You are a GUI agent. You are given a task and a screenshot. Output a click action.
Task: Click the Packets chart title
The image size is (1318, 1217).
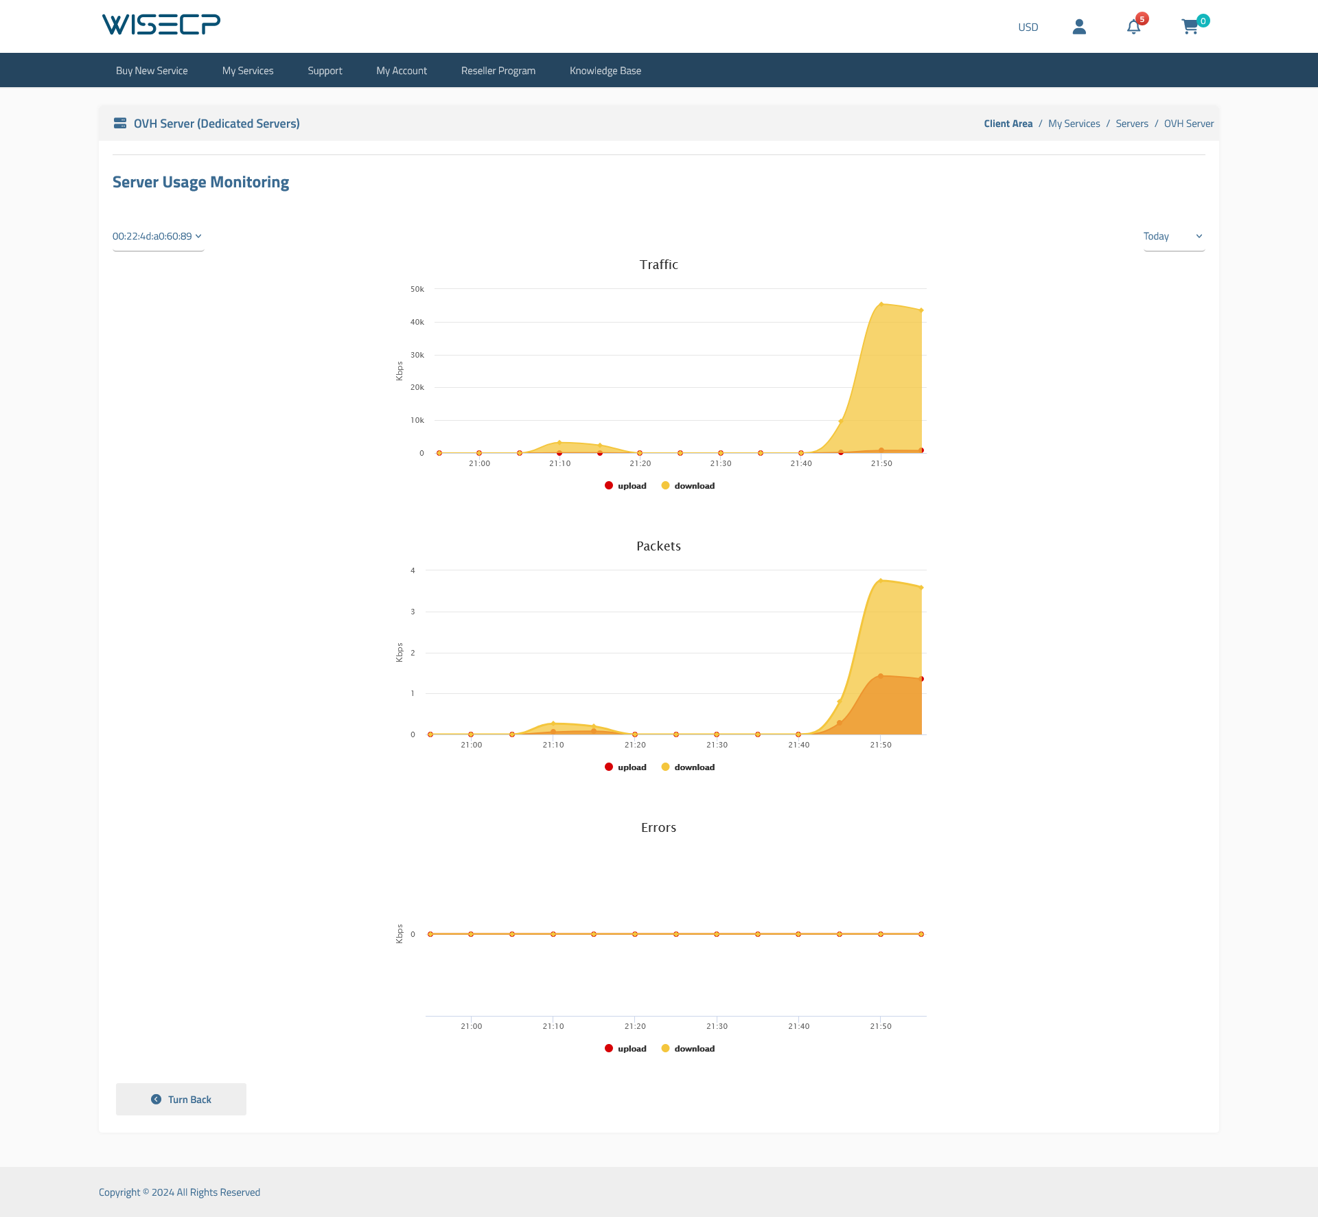click(x=659, y=546)
